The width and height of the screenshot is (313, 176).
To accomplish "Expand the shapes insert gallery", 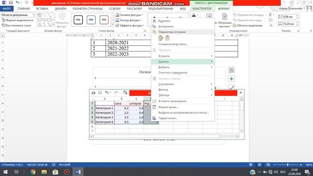I will point(53,24).
